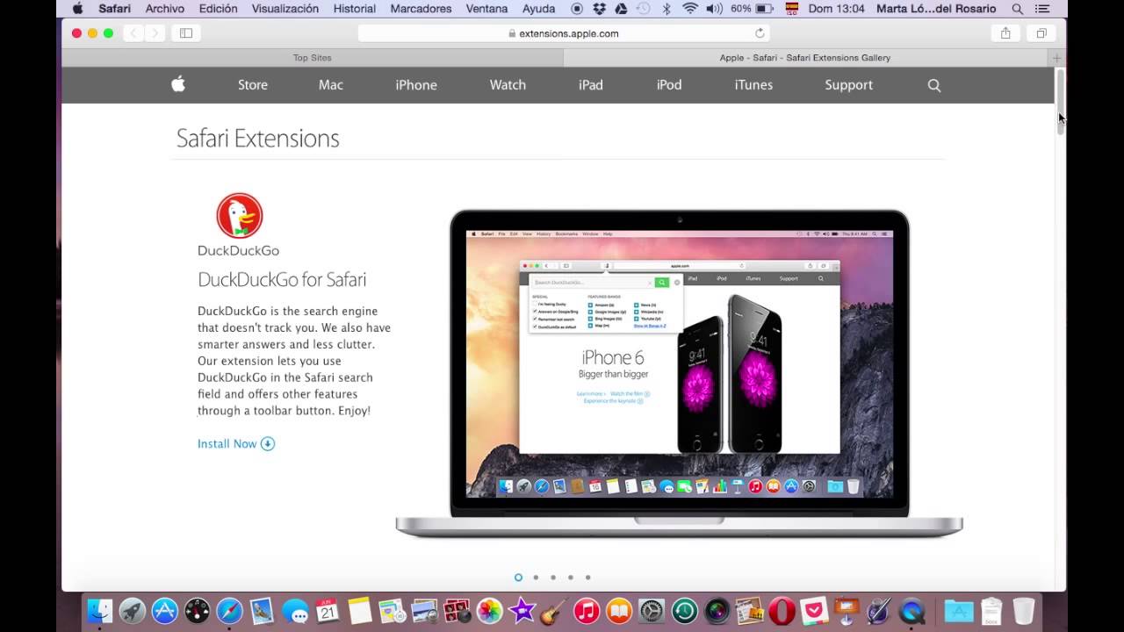
Task: Launch iMovie star icon in Dock
Action: (x=522, y=611)
